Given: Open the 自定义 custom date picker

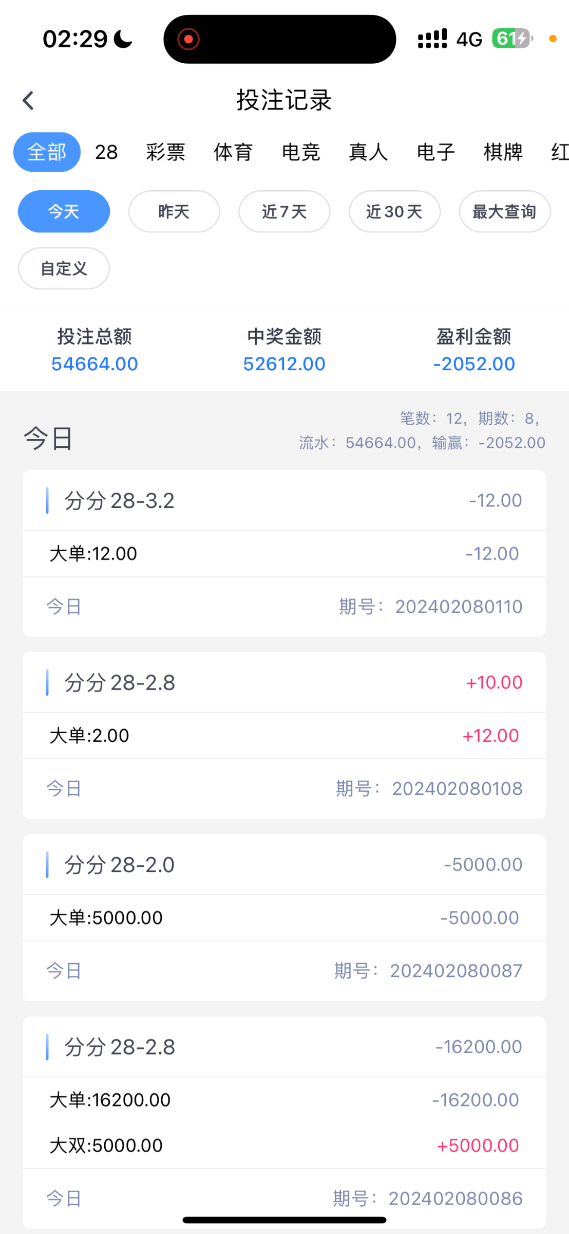Looking at the screenshot, I should [64, 268].
